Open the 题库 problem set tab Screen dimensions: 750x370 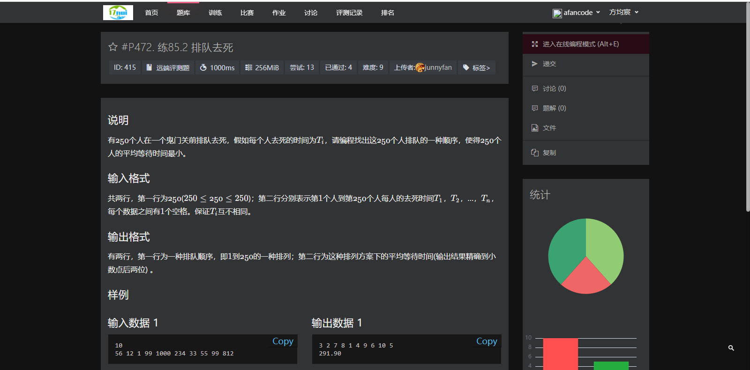click(x=183, y=13)
